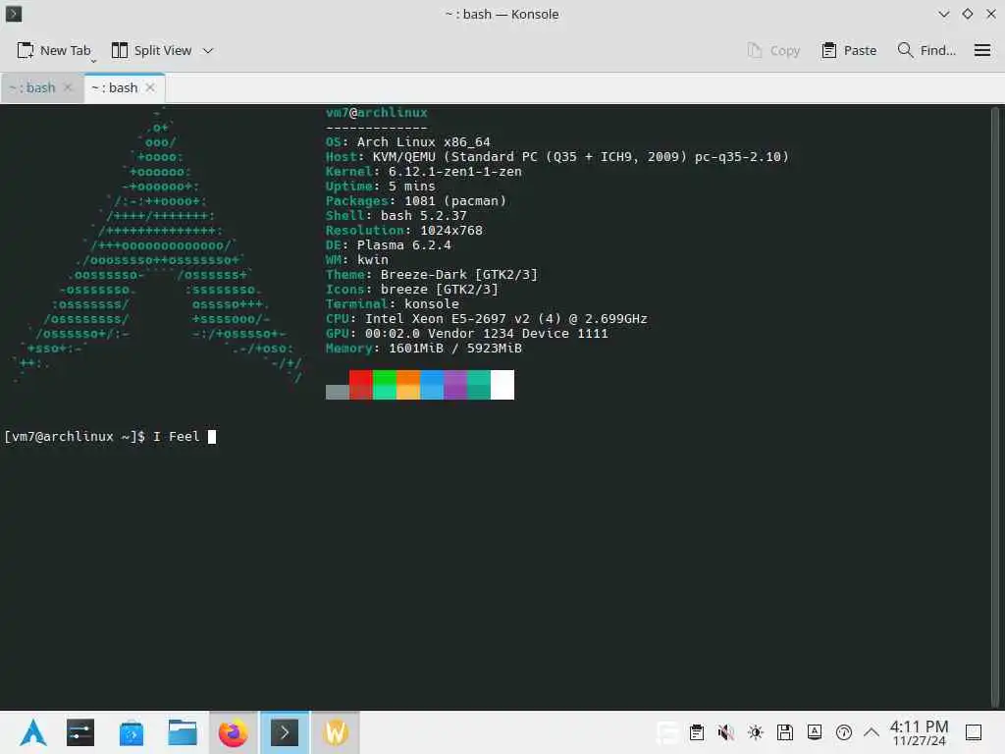Expand the Split View options chevron

click(208, 50)
